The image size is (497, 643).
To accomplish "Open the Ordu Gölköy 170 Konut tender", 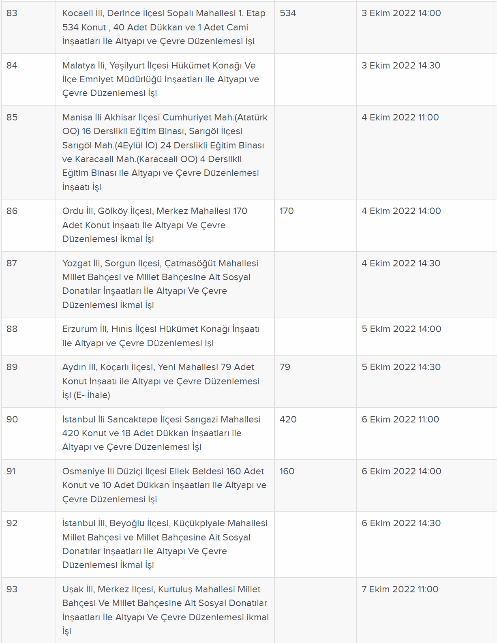I will pyautogui.click(x=155, y=225).
